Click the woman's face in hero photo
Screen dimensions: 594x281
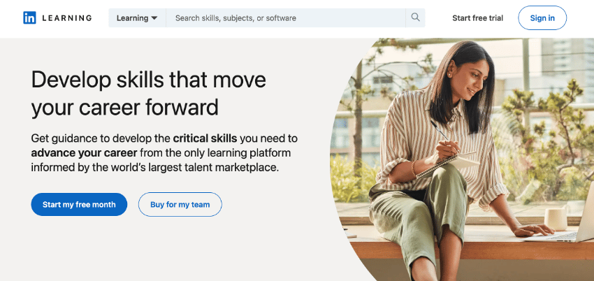pyautogui.click(x=468, y=80)
